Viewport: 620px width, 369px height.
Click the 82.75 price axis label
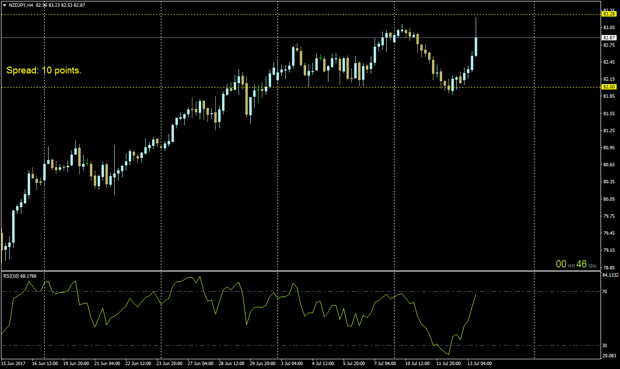608,45
